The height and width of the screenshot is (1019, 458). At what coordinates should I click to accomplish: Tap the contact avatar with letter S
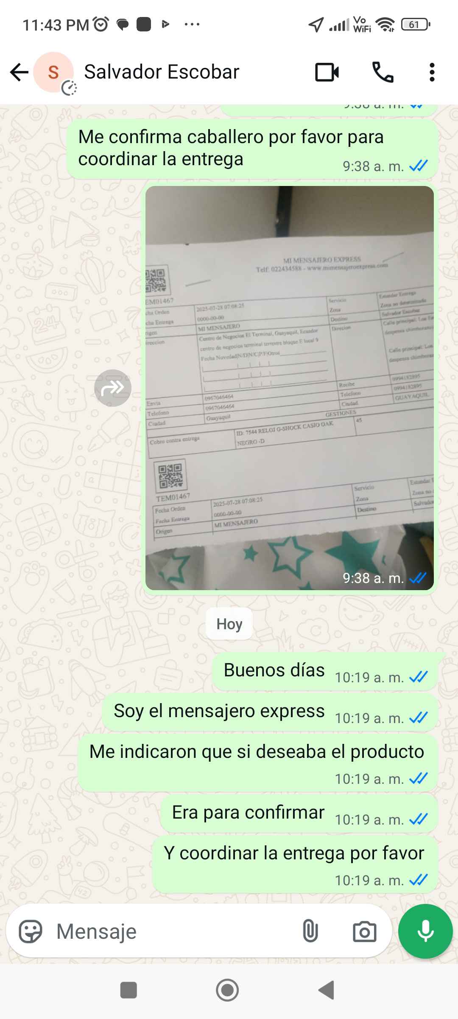(53, 72)
